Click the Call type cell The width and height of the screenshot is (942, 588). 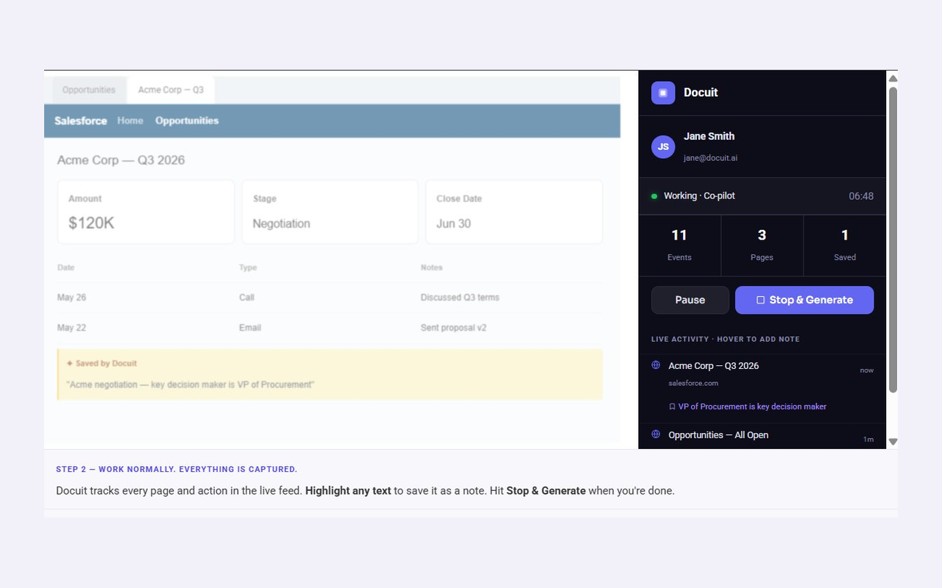247,298
